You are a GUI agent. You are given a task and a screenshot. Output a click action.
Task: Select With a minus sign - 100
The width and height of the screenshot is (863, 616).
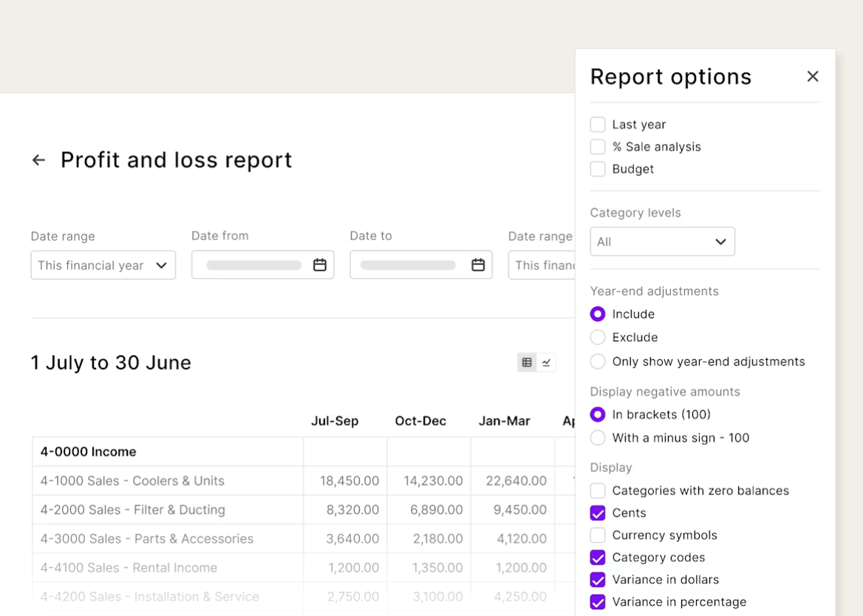(598, 438)
